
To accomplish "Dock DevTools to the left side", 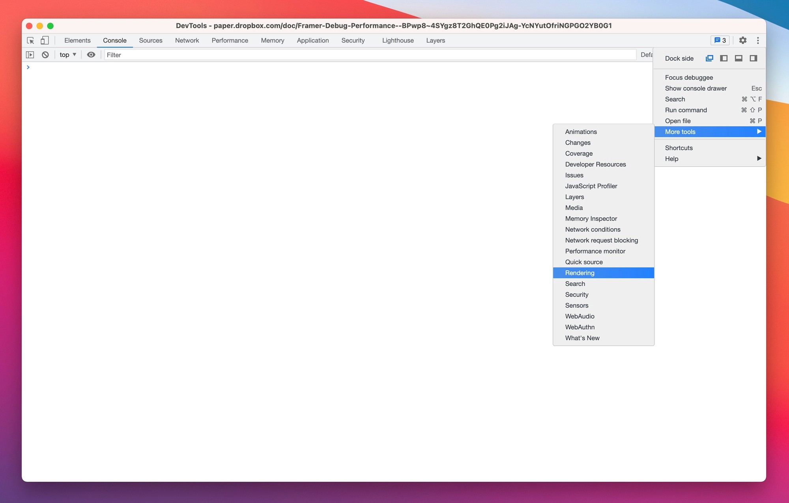I will tap(724, 58).
